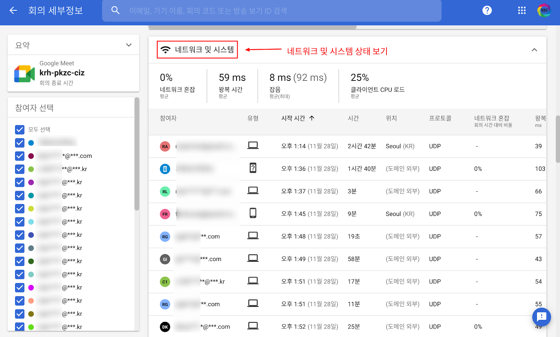Click the search input field
Image resolution: width=560 pixels, height=337 pixels.
272,10
